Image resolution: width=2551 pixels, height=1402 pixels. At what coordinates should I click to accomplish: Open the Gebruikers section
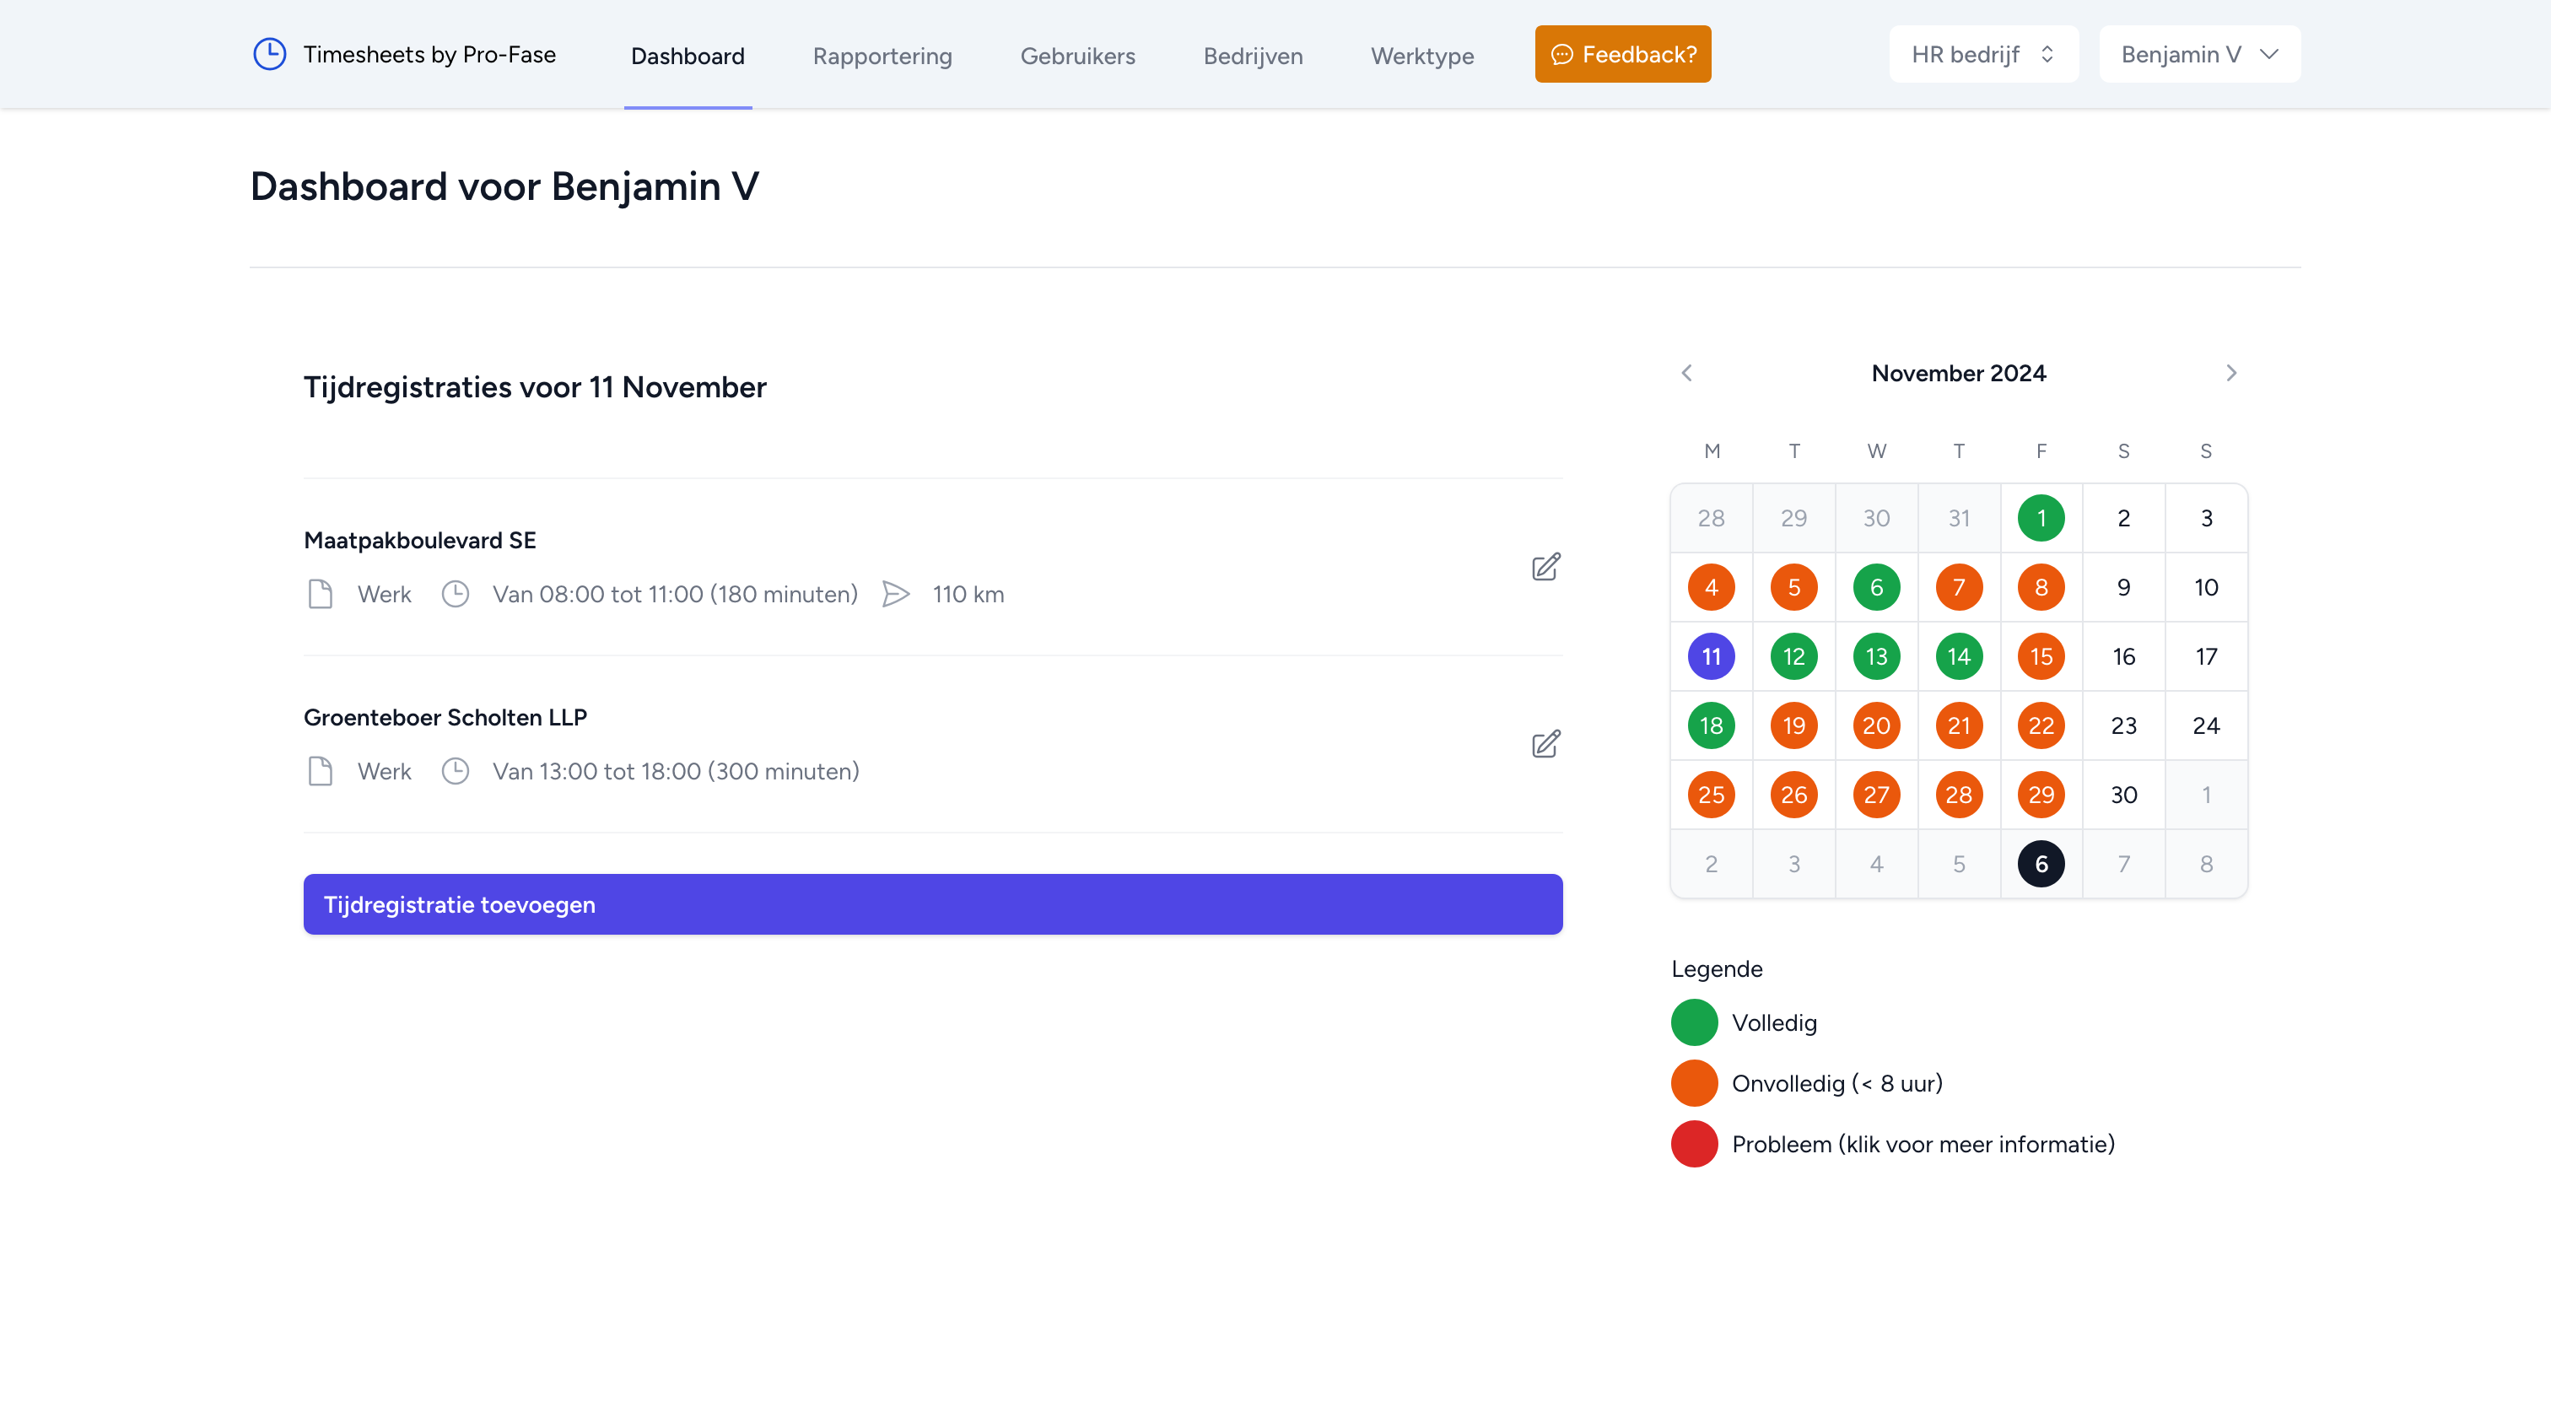pos(1078,56)
